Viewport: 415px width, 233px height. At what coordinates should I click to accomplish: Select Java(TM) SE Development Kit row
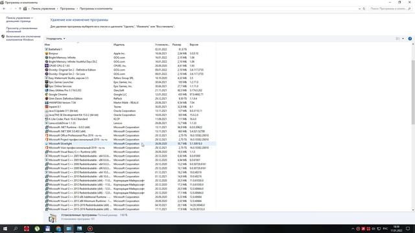pyautogui.click(x=130, y=115)
